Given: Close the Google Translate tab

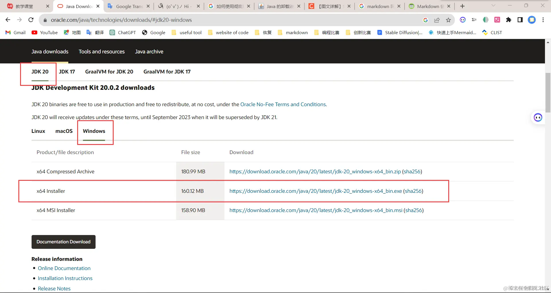Looking at the screenshot, I should [148, 6].
